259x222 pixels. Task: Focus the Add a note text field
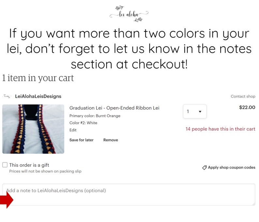point(129,195)
